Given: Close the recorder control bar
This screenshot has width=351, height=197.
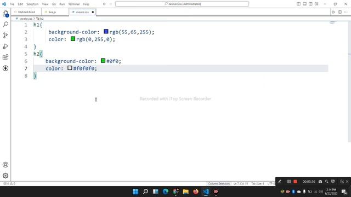Looking at the screenshot, I should [x=347, y=182].
